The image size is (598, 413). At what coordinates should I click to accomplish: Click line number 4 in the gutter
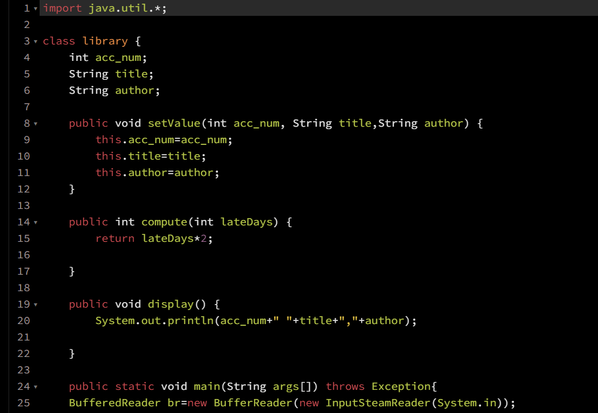27,57
